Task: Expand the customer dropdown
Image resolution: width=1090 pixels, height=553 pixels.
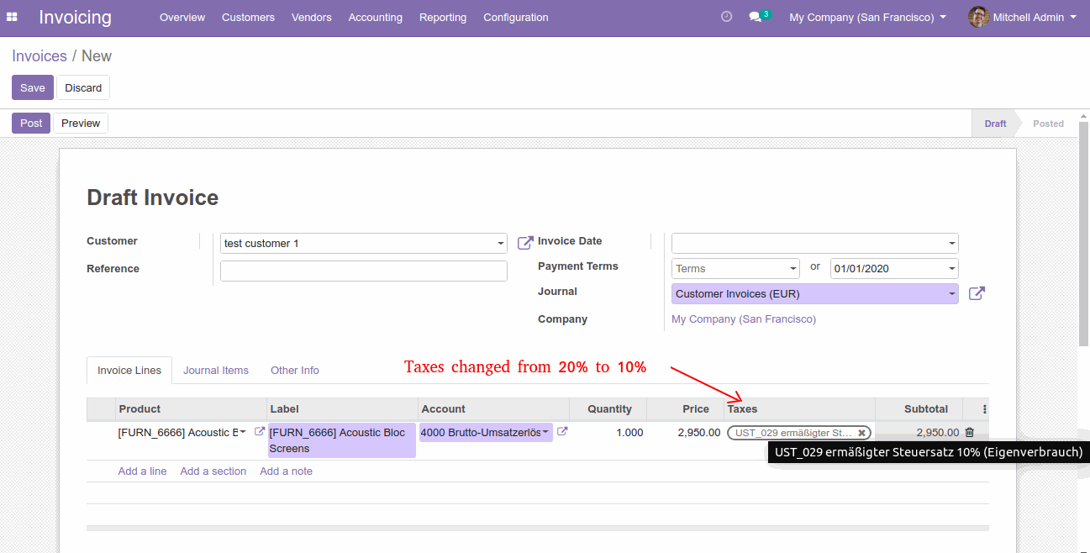Action: pos(501,244)
